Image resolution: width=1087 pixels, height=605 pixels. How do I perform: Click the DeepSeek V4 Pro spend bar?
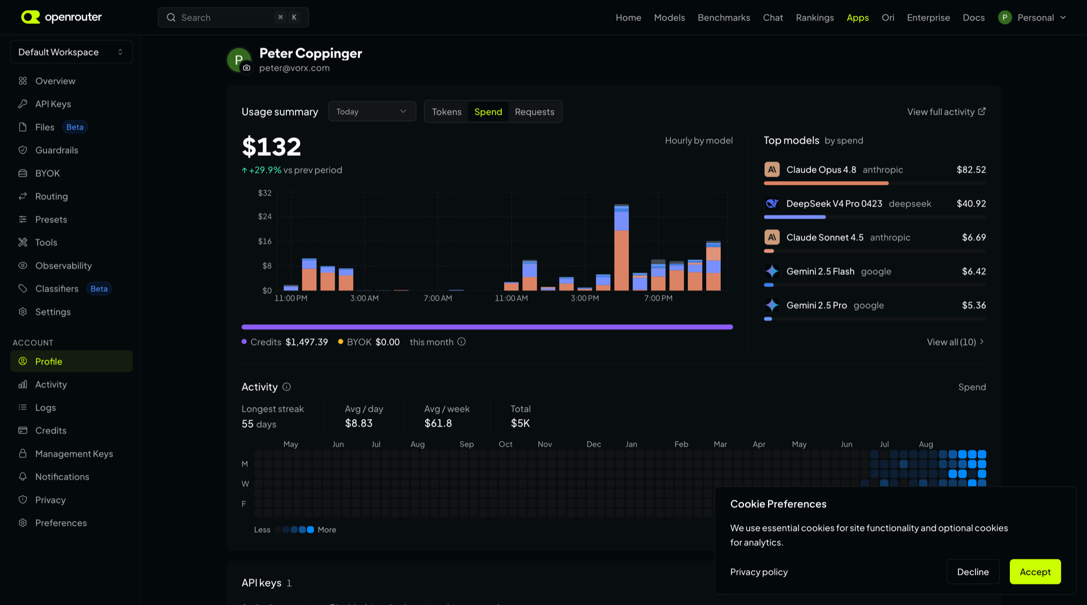(x=795, y=217)
